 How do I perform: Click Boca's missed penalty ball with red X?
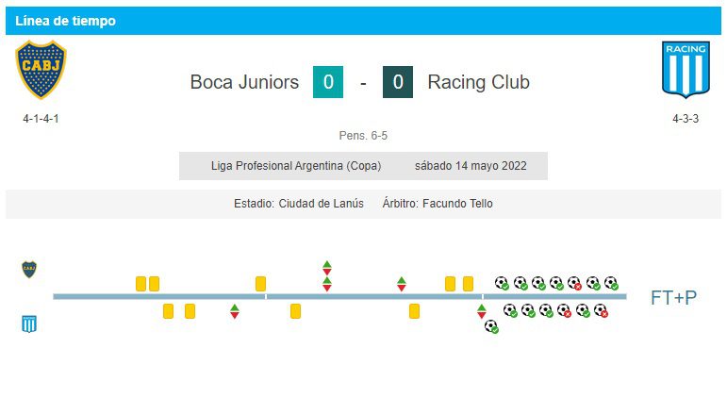click(x=574, y=283)
